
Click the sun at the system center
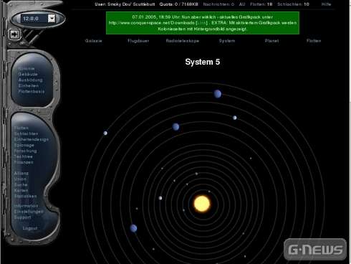point(202,204)
